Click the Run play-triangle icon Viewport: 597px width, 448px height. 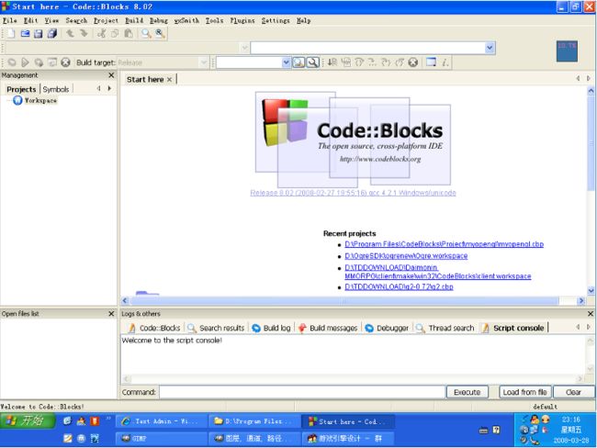coord(25,62)
